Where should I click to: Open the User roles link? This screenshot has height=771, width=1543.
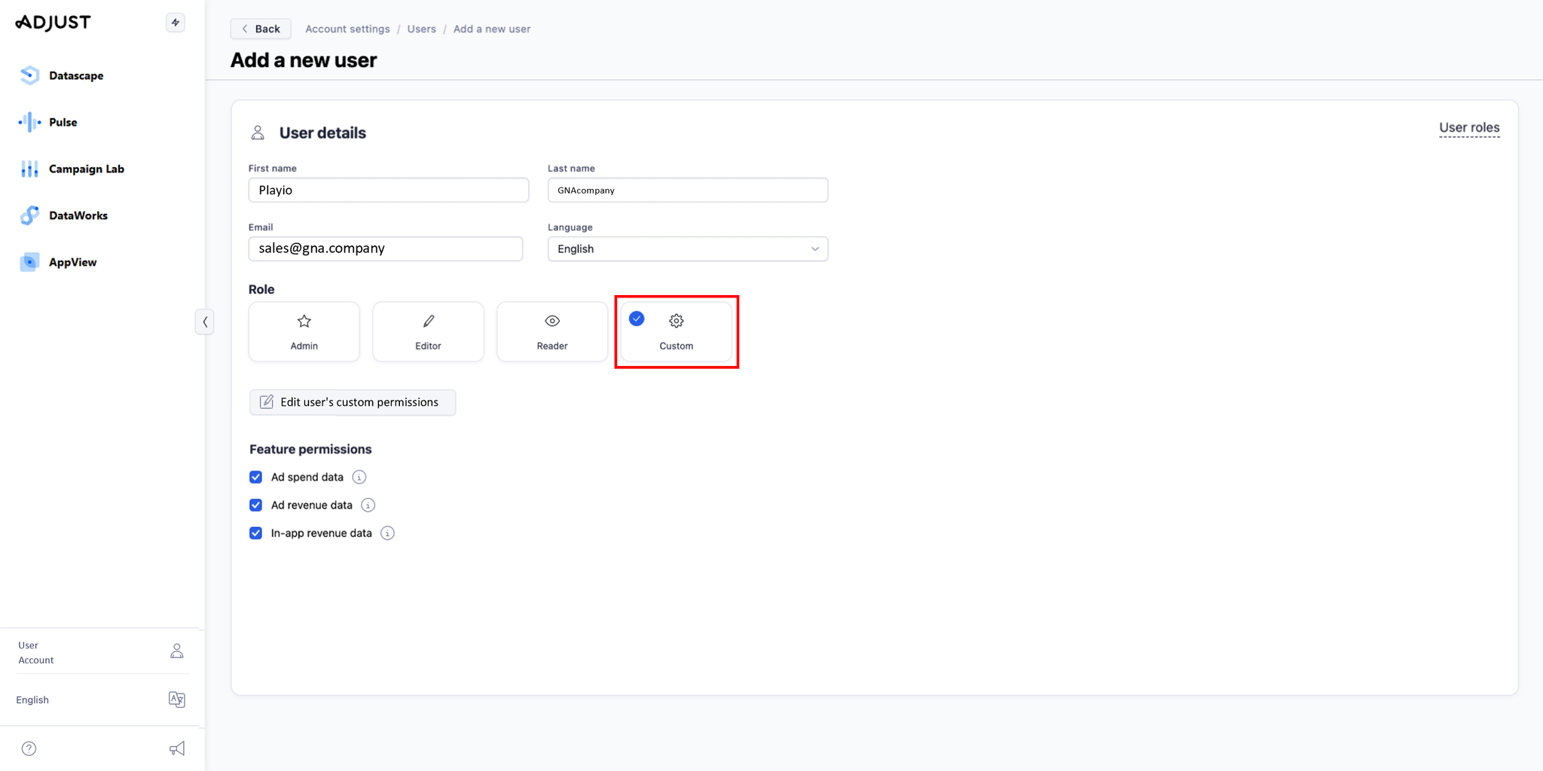tap(1469, 127)
